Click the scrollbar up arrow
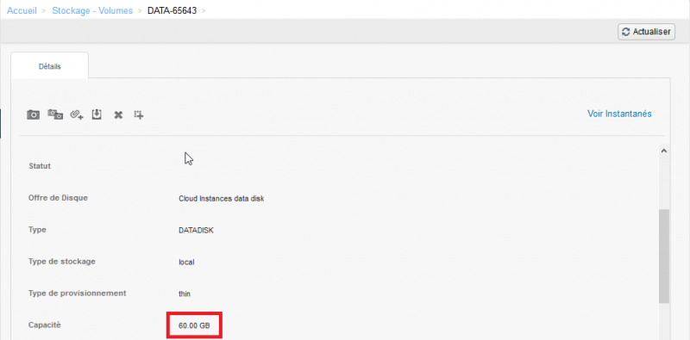The height and width of the screenshot is (340, 690). [x=664, y=151]
